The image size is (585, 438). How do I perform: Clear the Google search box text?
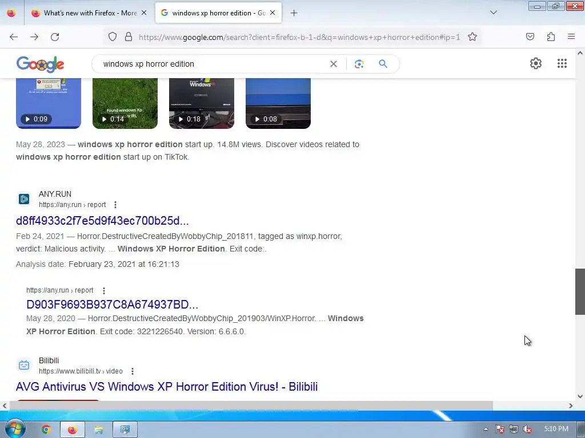click(334, 64)
